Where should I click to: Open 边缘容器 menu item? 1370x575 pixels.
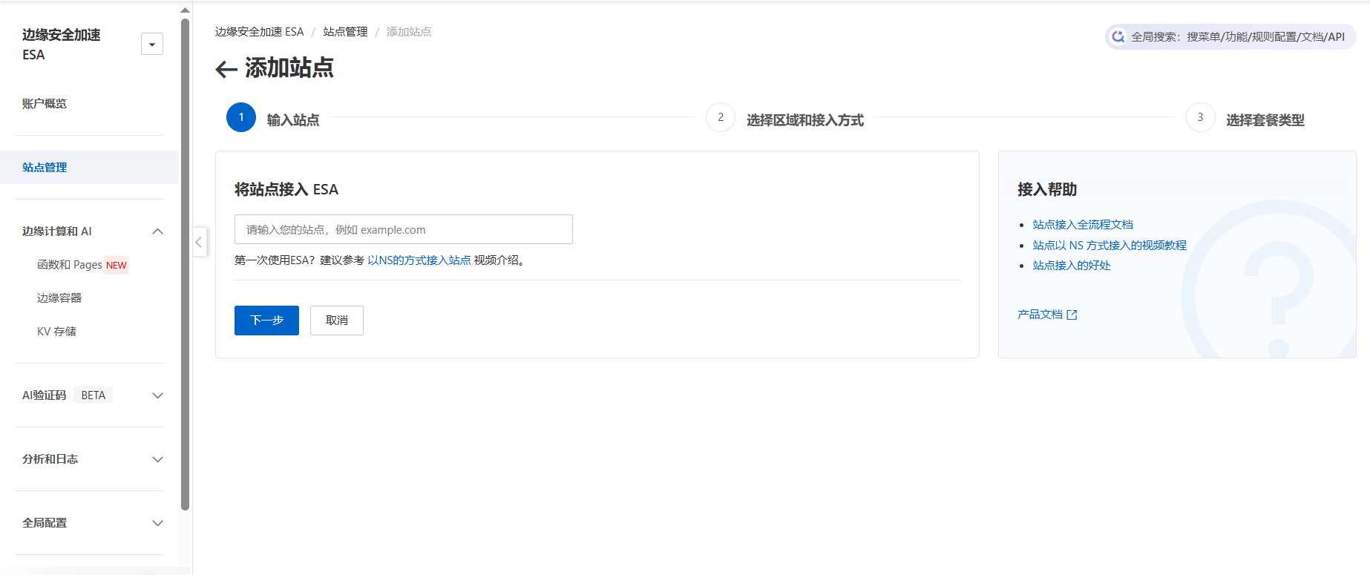(59, 298)
